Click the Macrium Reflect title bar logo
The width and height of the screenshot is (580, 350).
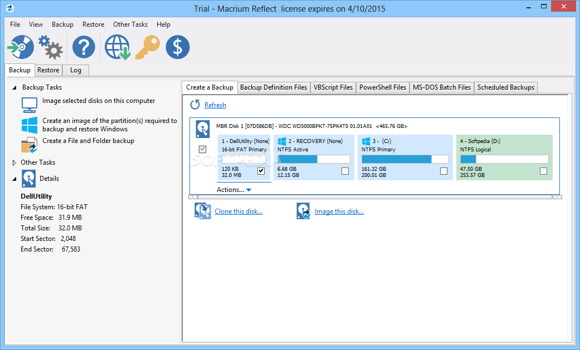(x=10, y=8)
